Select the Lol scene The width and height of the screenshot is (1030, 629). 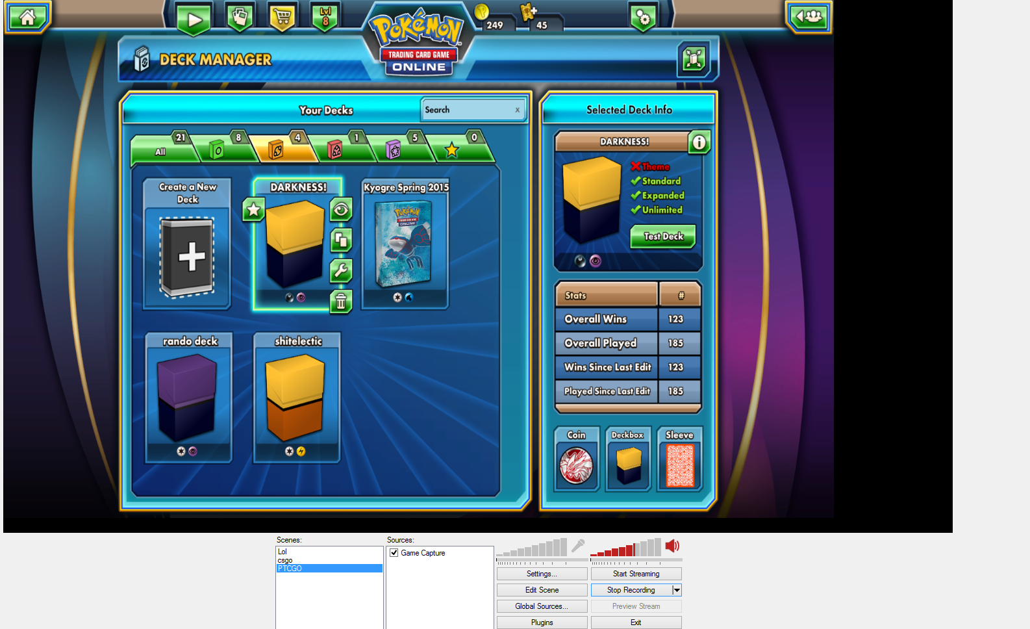(329, 552)
